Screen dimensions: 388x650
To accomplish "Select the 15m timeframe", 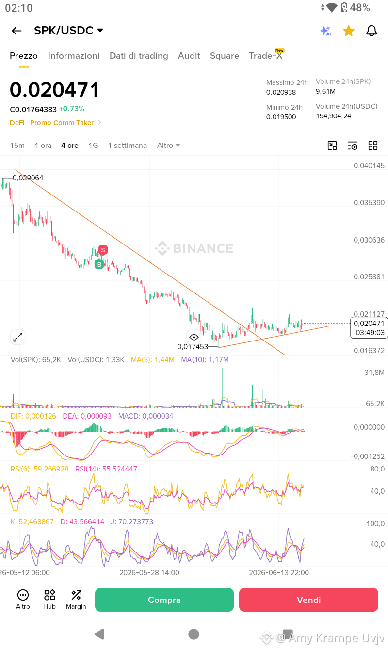I will click(x=17, y=146).
